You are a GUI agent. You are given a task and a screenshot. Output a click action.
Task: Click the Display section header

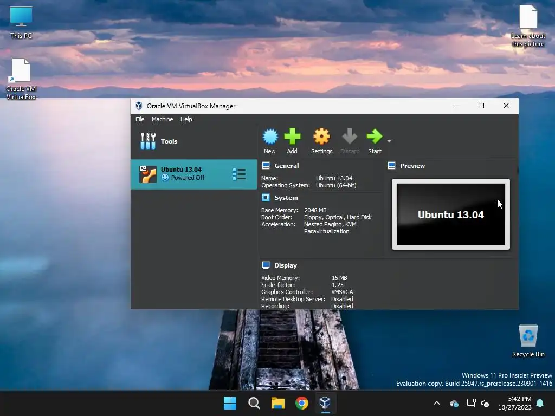click(x=286, y=265)
